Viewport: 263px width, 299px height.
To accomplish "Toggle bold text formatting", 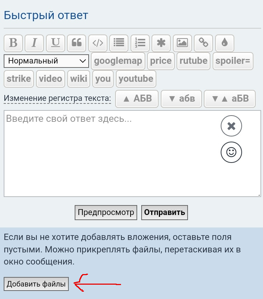I will point(13,43).
